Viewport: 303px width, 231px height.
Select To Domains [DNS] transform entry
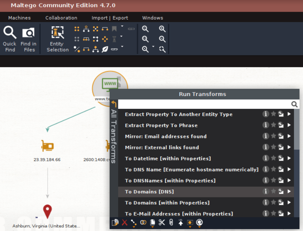[x=206, y=192]
